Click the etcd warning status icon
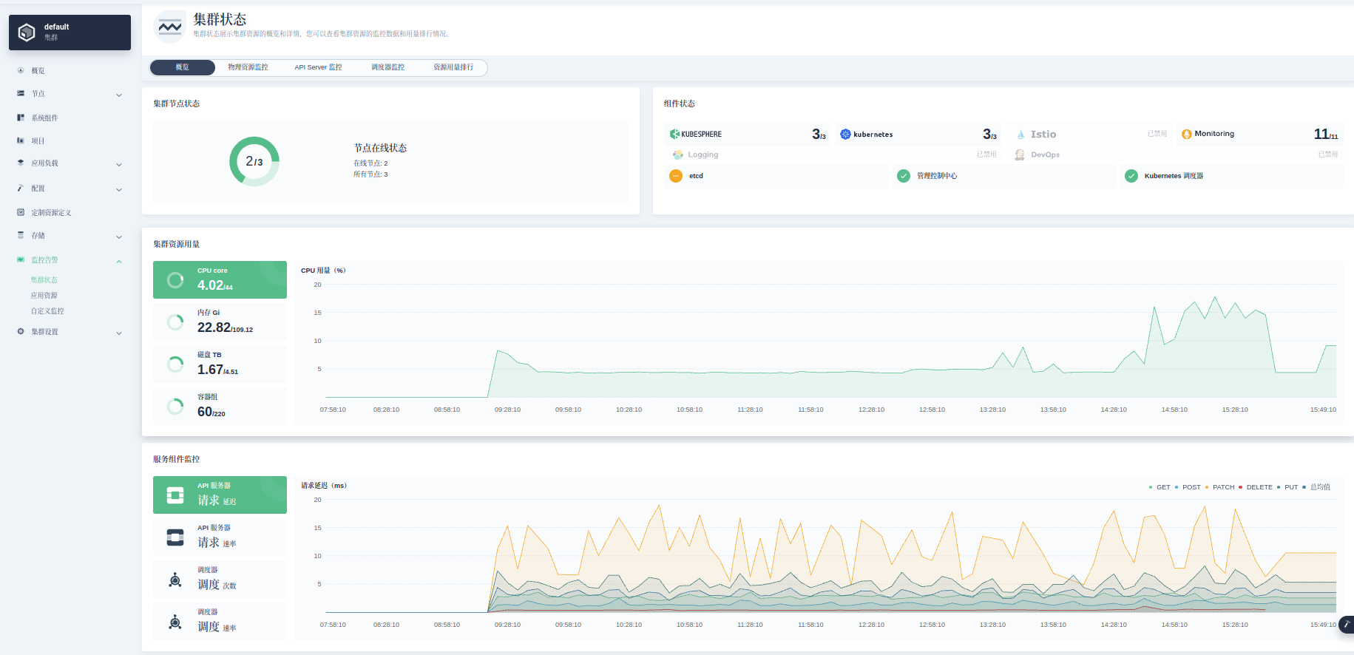Image resolution: width=1354 pixels, height=655 pixels. pos(676,176)
